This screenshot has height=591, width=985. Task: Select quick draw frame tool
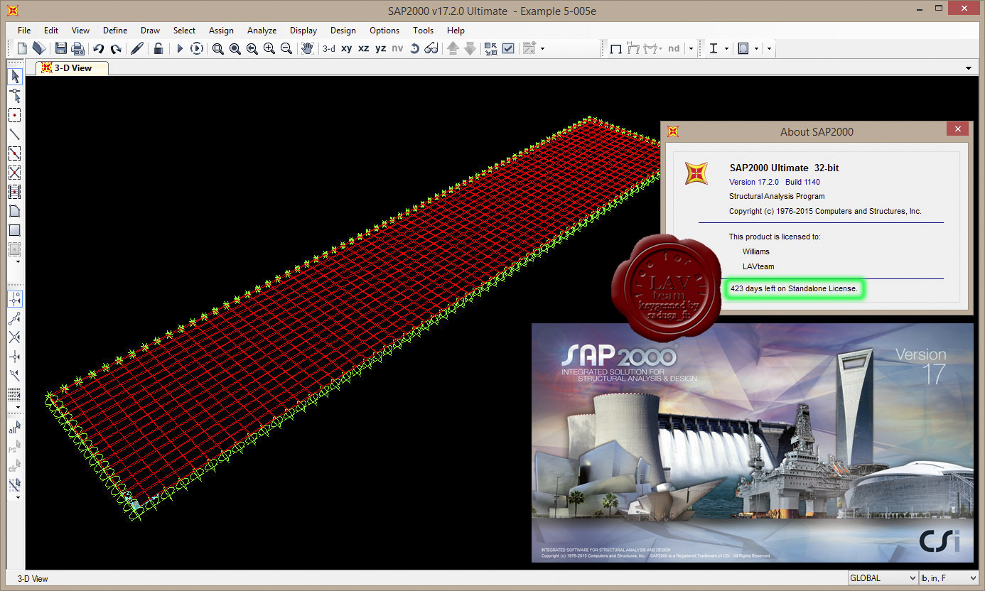(14, 153)
